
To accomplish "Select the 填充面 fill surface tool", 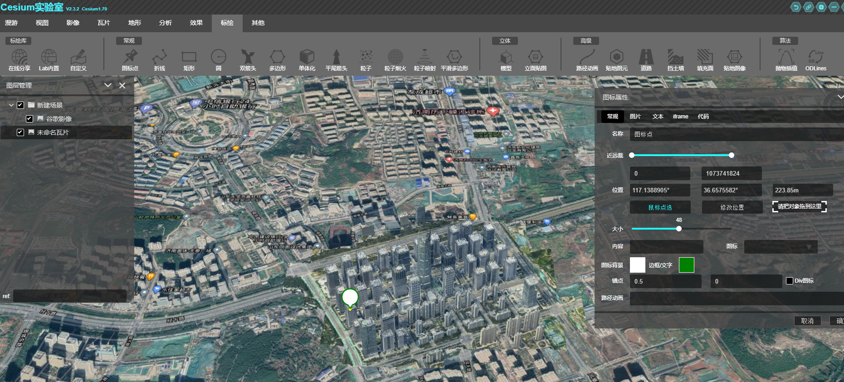I will (x=705, y=60).
